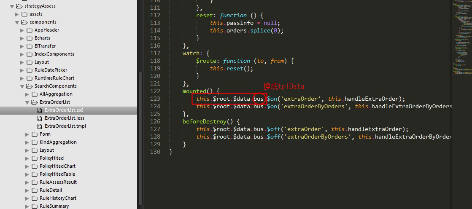Screen dimensions: 472x209
Task: Click line number 123 in gutter
Action: [155, 99]
